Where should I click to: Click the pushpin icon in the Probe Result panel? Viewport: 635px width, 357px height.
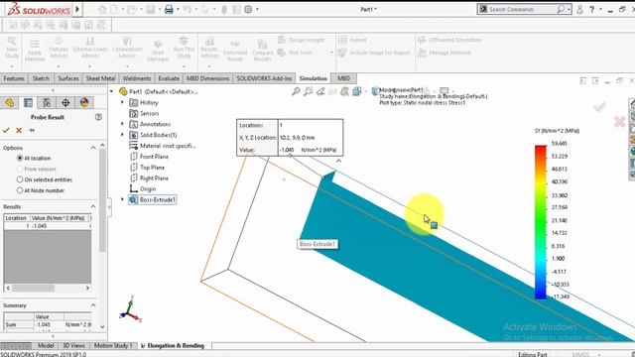[x=31, y=130]
